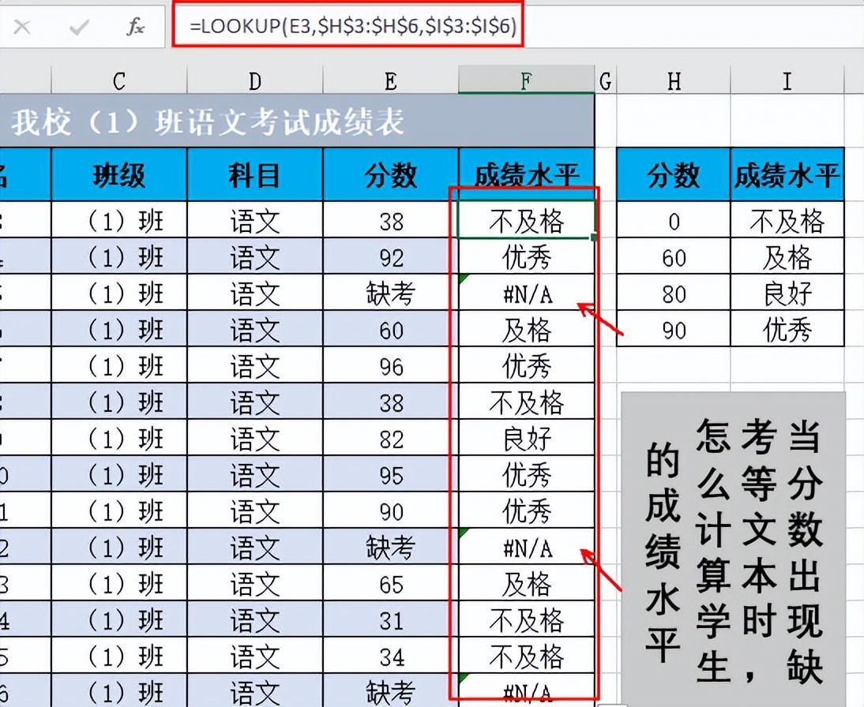Select 不及格 in lookup table column I
864x707 pixels.
[x=787, y=221]
